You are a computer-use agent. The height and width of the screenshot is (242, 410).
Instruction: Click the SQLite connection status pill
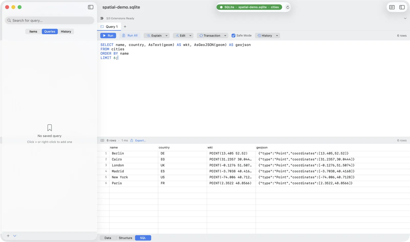click(249, 7)
